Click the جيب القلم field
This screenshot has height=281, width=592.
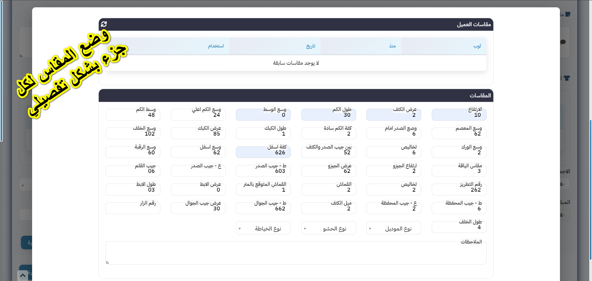coord(133,171)
